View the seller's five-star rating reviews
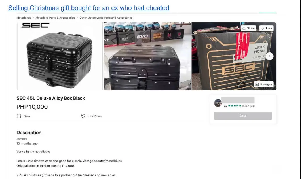The image size is (302, 179). click(239, 106)
